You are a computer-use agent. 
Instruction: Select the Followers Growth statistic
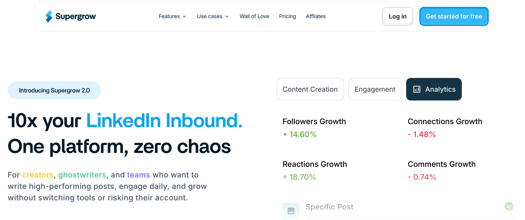[314, 121]
